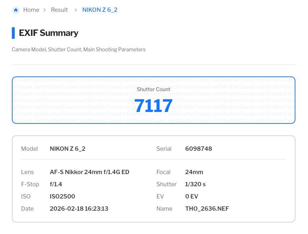This screenshot has width=308, height=234.
Task: Click the 'F-Stop' label
Action: coord(30,184)
